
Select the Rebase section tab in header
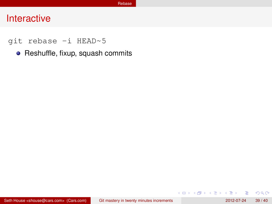pyautogui.click(x=125, y=3)
